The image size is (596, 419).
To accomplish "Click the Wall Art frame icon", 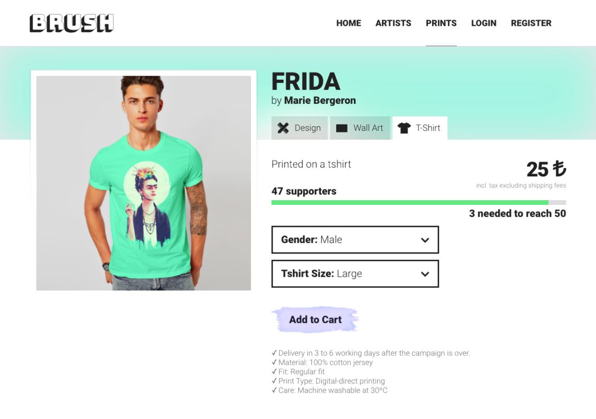I will 341,128.
